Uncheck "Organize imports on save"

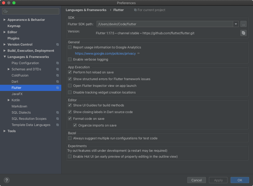coord(75,125)
